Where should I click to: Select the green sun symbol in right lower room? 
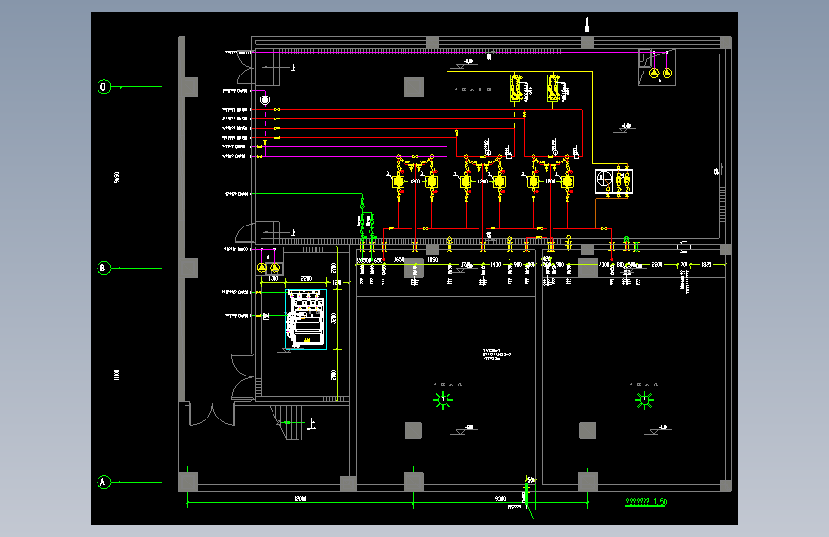(x=644, y=400)
